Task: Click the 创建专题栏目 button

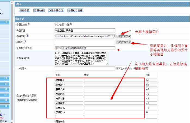Action: coord(56,10)
